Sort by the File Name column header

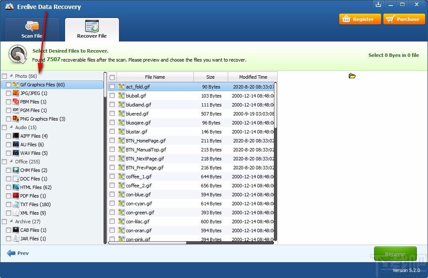(155, 77)
